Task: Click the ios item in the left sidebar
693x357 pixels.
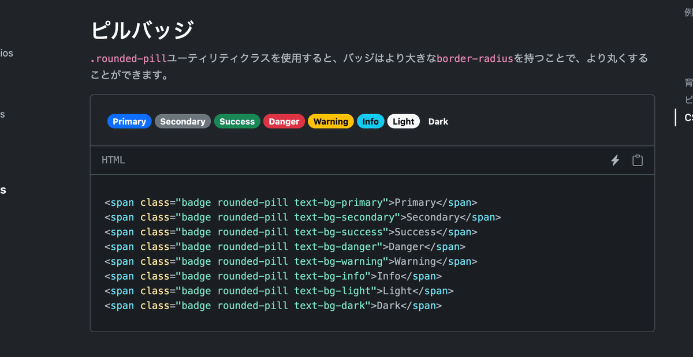Action: 5,53
